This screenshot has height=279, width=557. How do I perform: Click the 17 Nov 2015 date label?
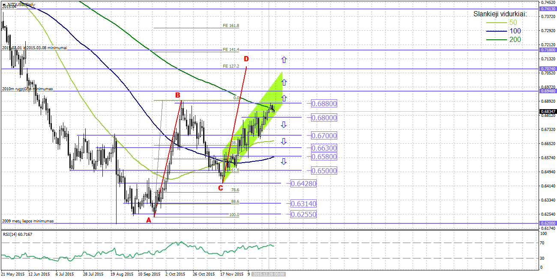point(232,274)
